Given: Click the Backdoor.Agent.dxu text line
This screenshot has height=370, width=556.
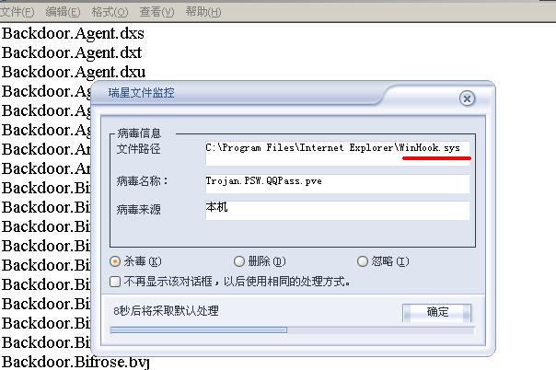Looking at the screenshot, I should (74, 72).
